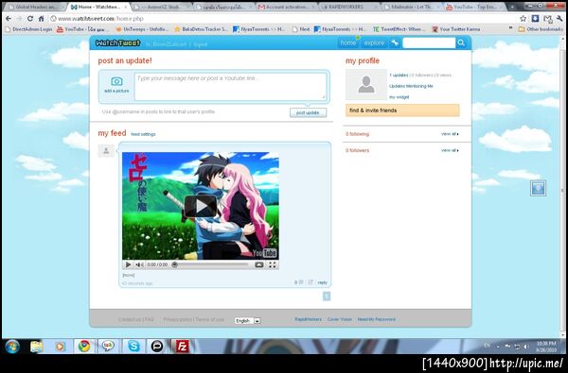
Task: Click the reply link on the post
Action: coord(323,282)
